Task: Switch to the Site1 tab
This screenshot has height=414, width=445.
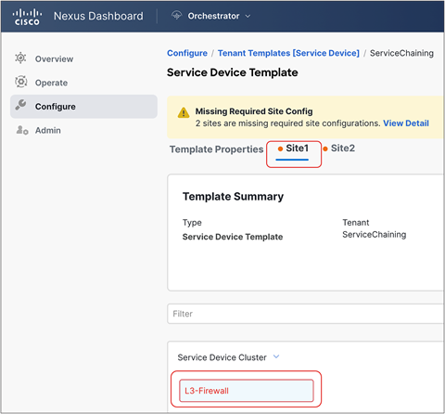Action: [293, 149]
